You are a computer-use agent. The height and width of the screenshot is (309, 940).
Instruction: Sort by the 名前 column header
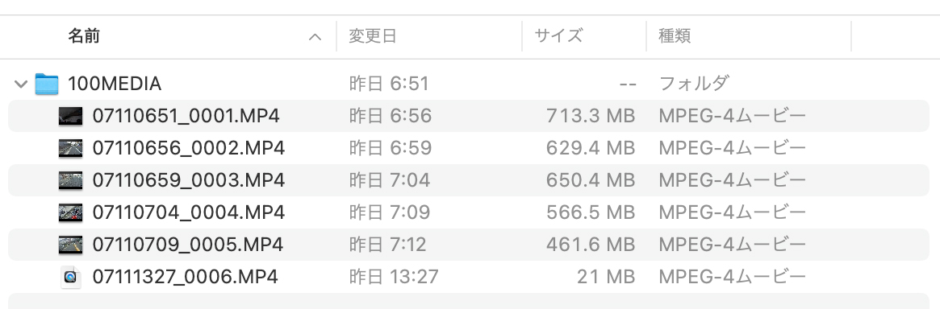(84, 36)
